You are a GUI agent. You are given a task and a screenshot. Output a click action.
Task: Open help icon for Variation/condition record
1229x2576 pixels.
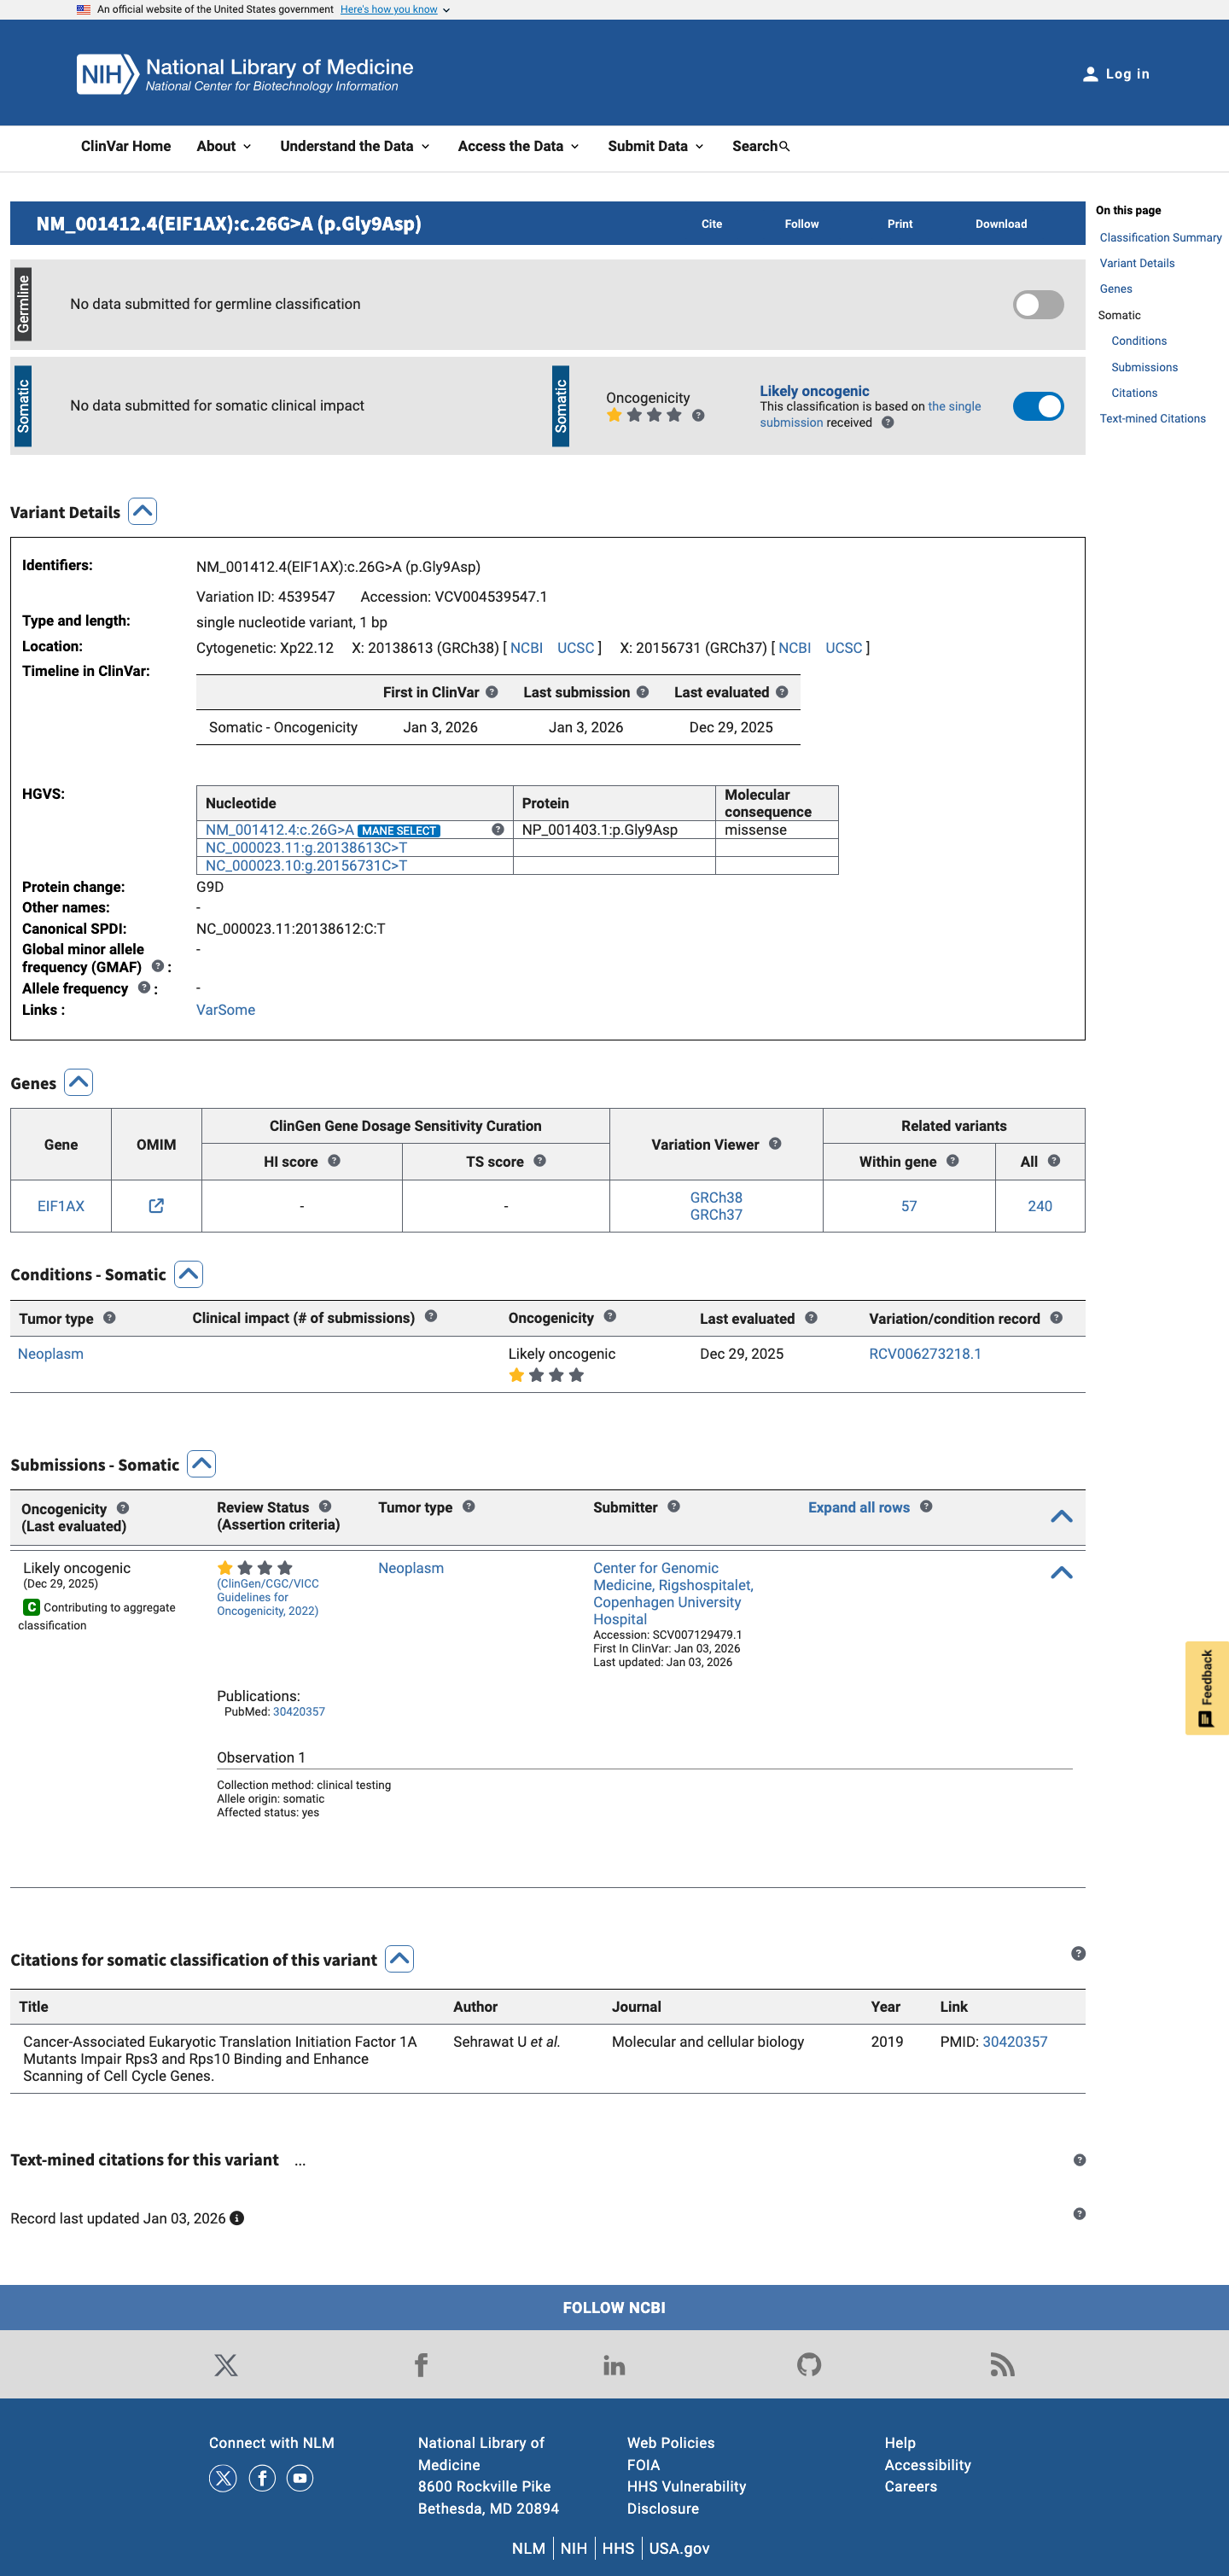click(1056, 1318)
